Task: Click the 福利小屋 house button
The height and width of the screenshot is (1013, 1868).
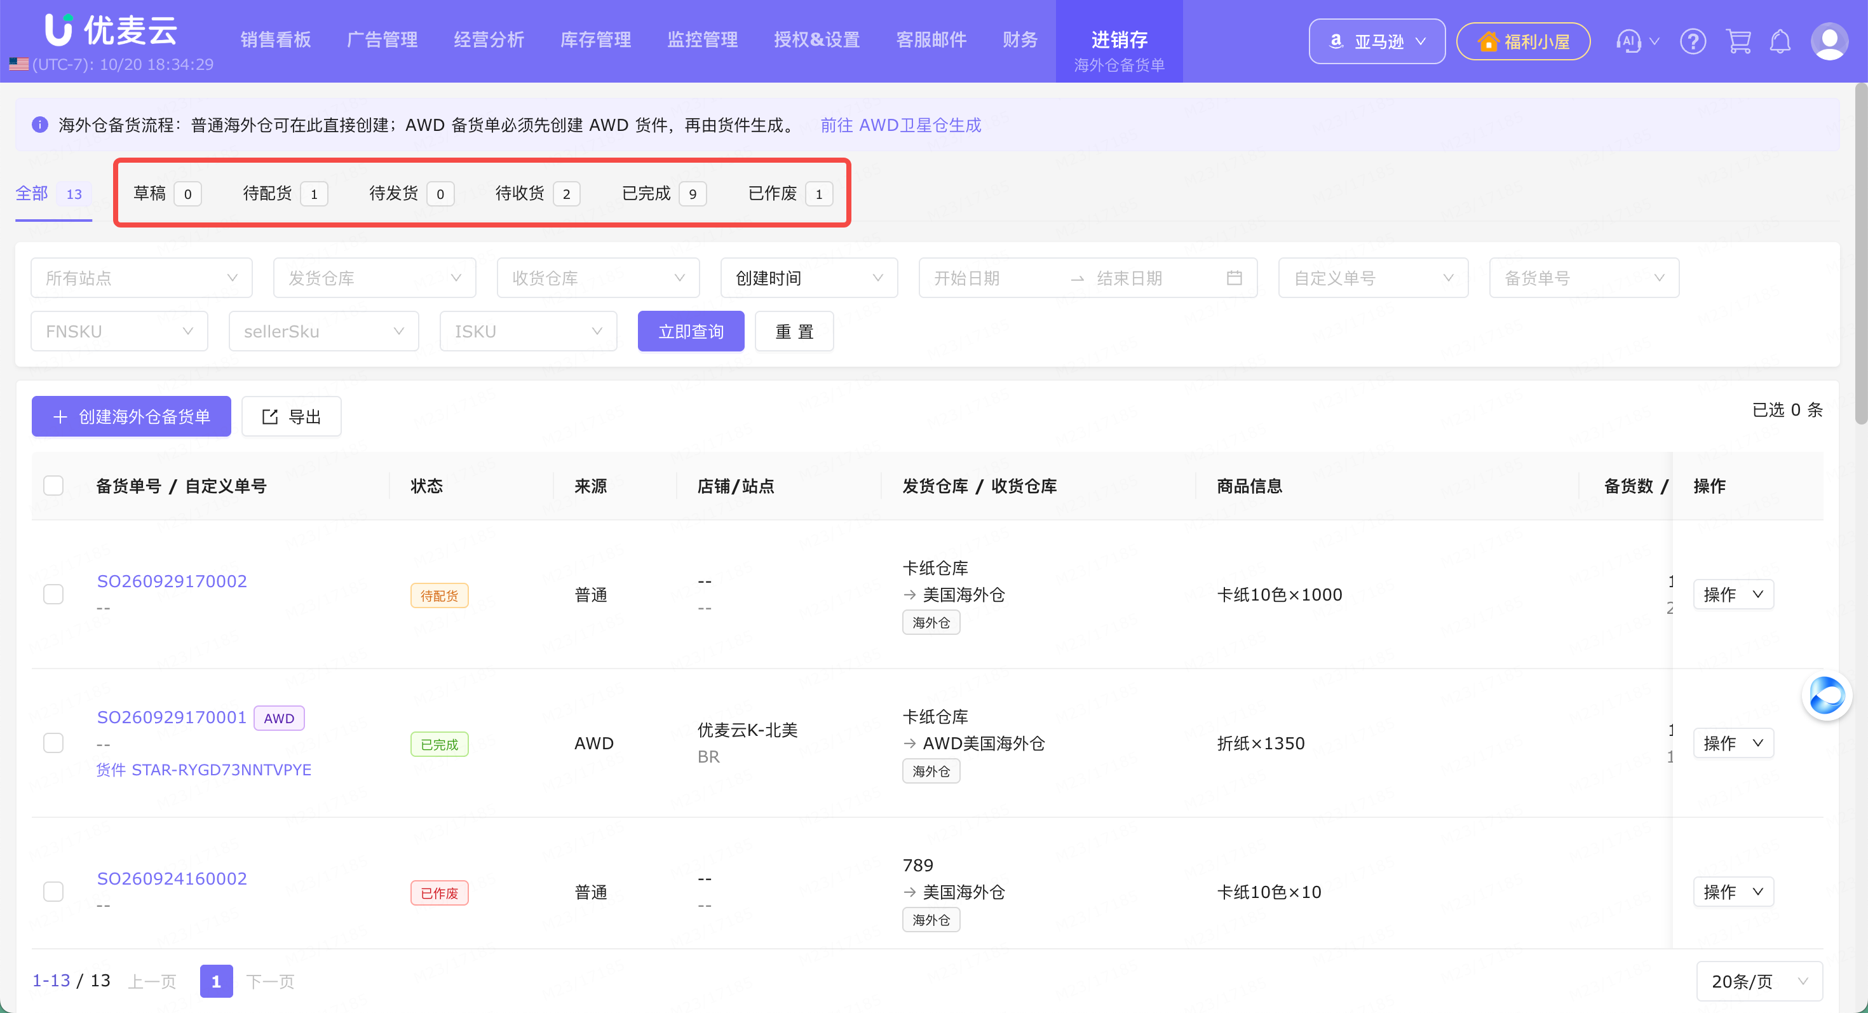Action: coord(1523,41)
